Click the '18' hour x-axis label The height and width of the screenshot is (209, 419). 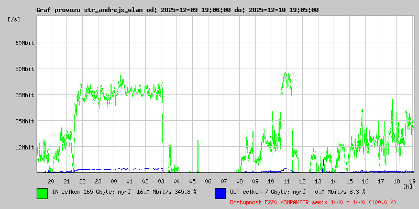tap(396, 181)
